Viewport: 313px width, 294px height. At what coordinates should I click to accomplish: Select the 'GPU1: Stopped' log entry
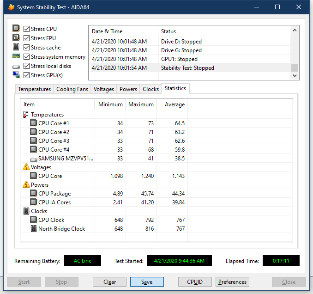(190, 59)
